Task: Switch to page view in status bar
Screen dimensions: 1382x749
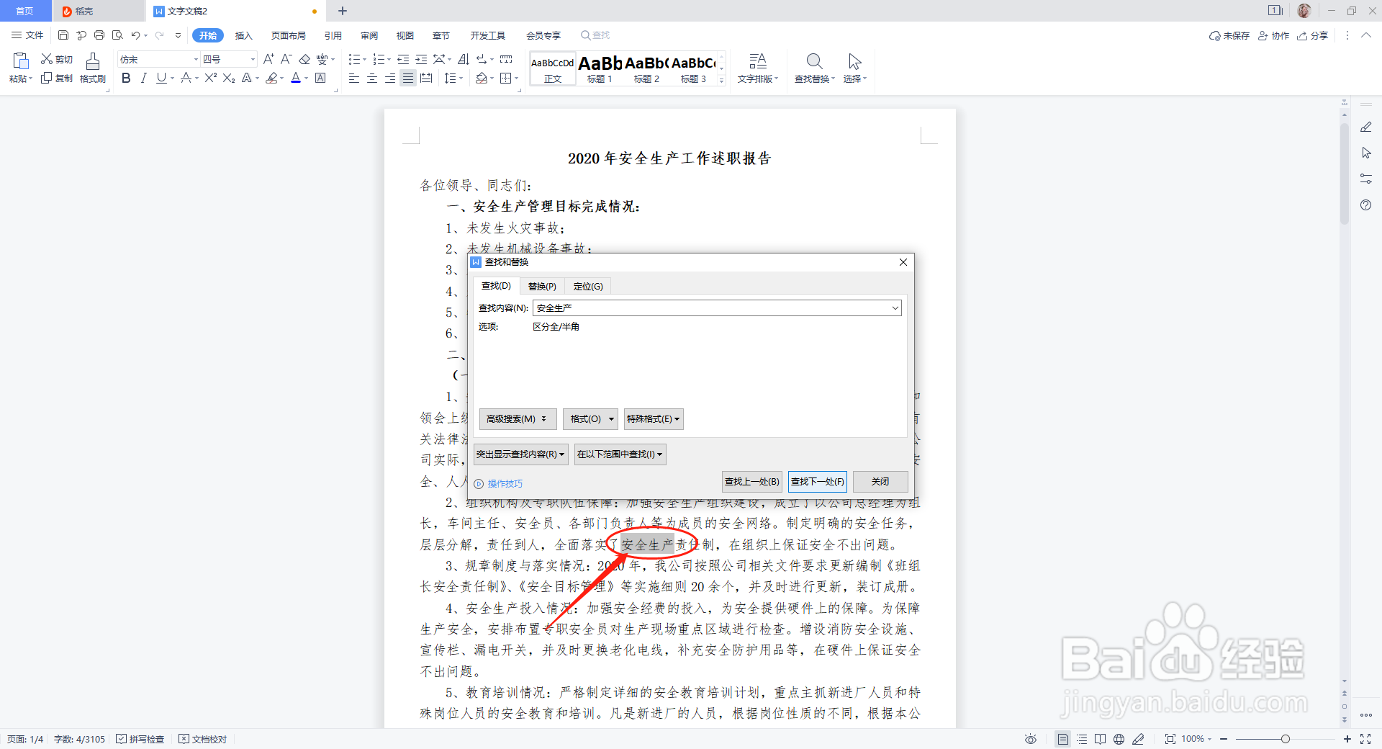Action: [x=1062, y=739]
